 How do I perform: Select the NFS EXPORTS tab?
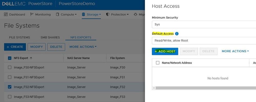point(81,37)
